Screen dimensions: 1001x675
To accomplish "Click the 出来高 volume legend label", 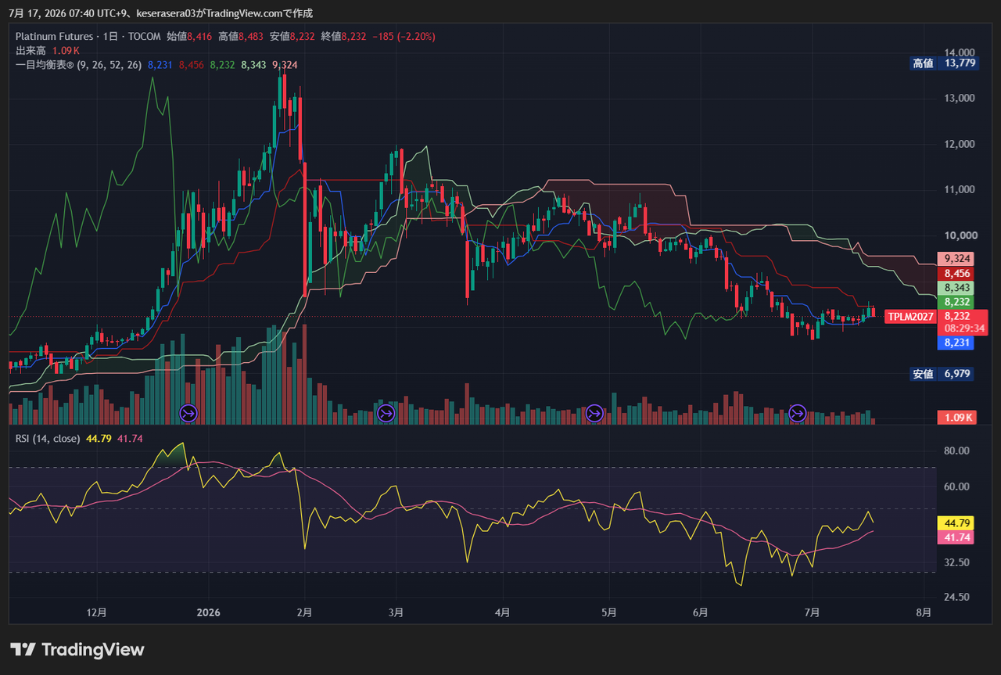I will coord(30,50).
